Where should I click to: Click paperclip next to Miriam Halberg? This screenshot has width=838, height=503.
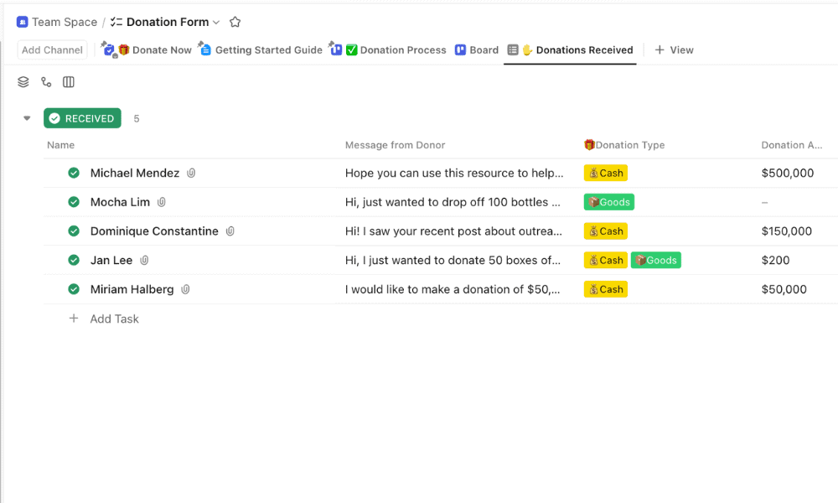(x=185, y=289)
